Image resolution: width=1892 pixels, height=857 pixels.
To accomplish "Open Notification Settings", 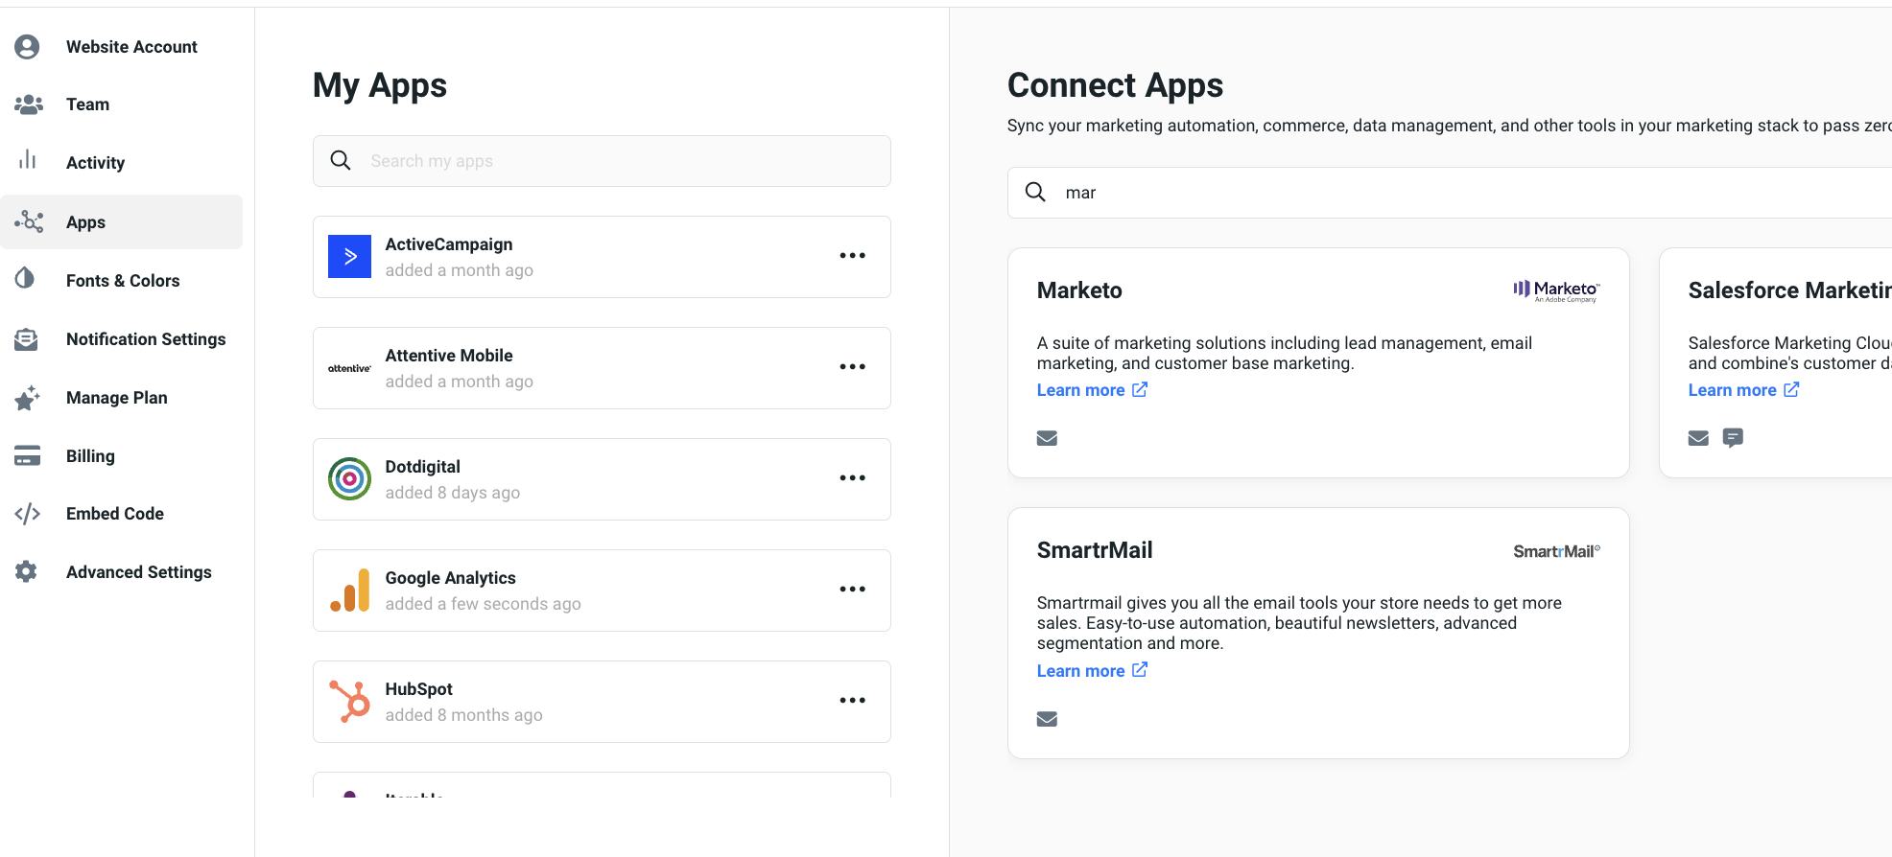I will tap(146, 339).
